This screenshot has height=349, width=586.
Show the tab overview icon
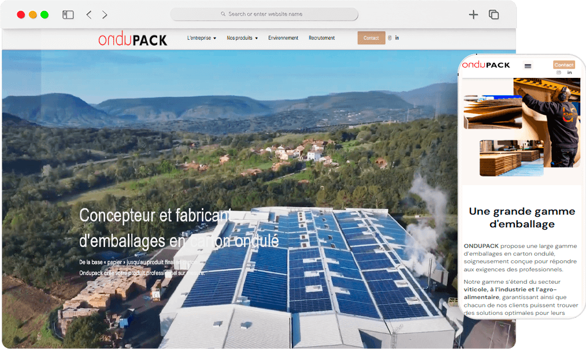click(494, 14)
